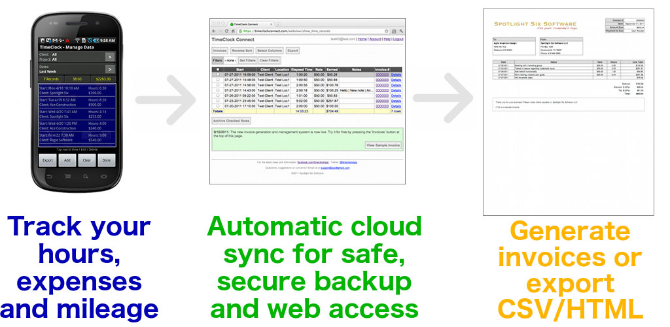
Task: Open the Account link
Action: point(375,39)
